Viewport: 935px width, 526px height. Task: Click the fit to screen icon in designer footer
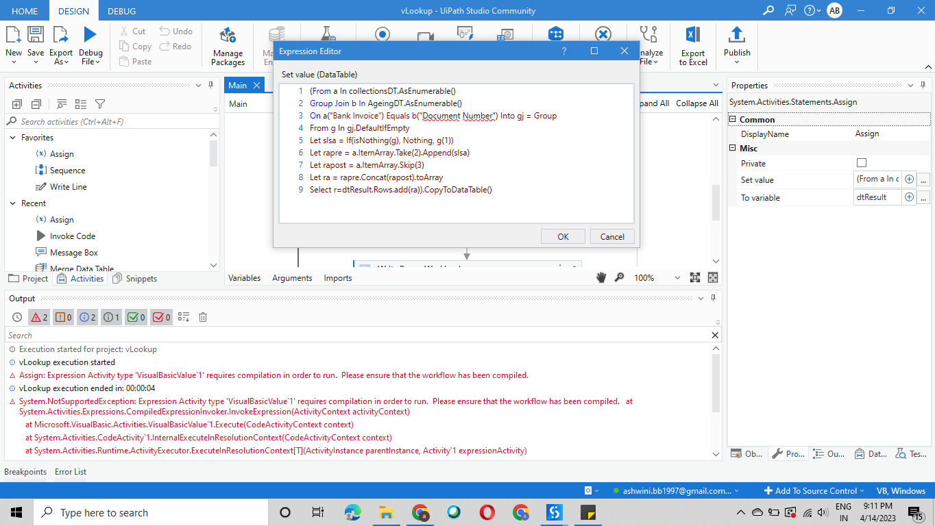pos(695,277)
